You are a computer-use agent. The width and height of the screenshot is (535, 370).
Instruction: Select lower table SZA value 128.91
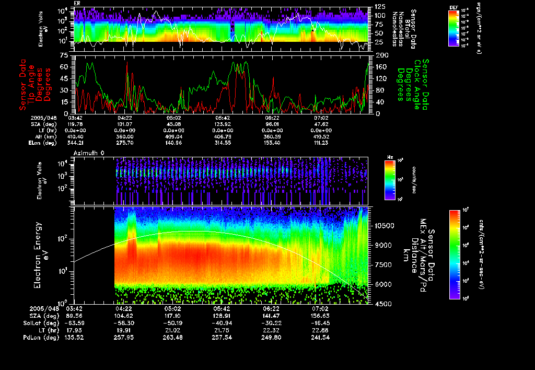[x=222, y=316]
